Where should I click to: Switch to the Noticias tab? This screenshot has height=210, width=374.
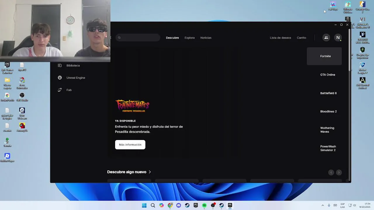206,38
